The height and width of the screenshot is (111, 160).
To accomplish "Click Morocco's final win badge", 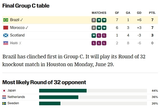I will [x=104, y=28].
